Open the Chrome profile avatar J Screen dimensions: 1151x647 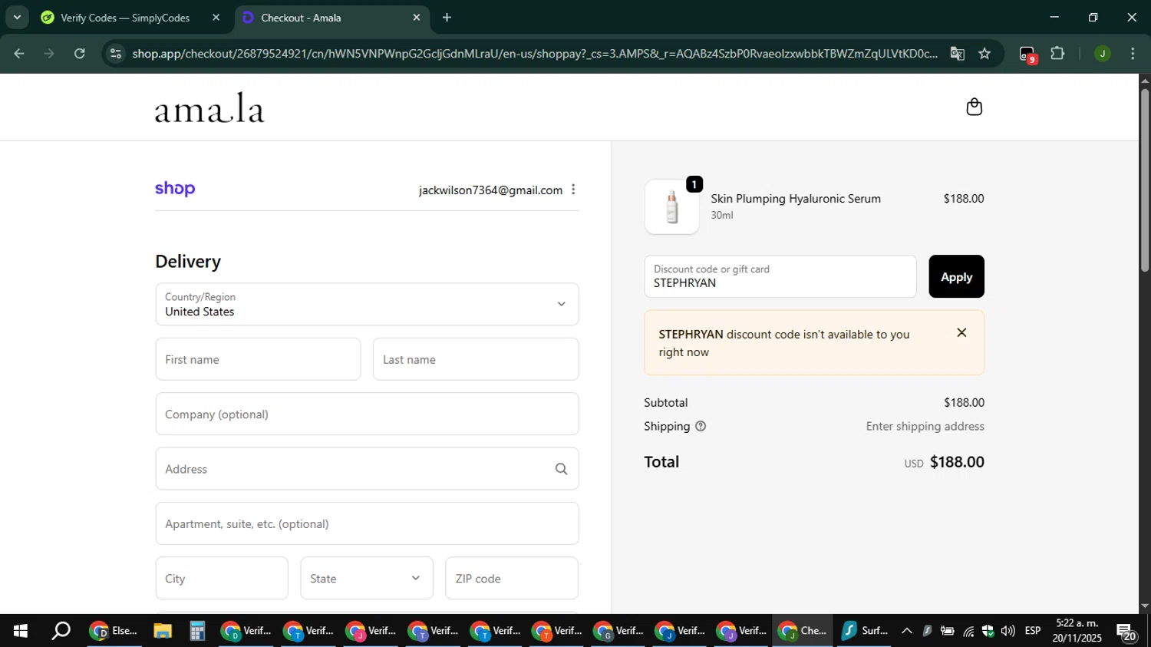[x=1102, y=54]
